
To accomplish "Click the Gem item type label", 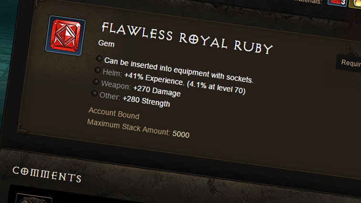I will tap(105, 43).
